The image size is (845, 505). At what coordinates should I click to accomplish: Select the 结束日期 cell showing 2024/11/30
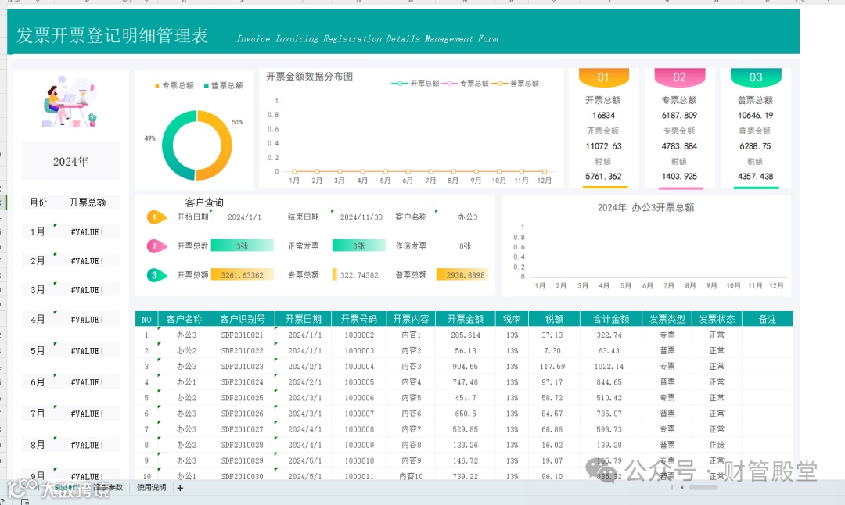pyautogui.click(x=361, y=217)
